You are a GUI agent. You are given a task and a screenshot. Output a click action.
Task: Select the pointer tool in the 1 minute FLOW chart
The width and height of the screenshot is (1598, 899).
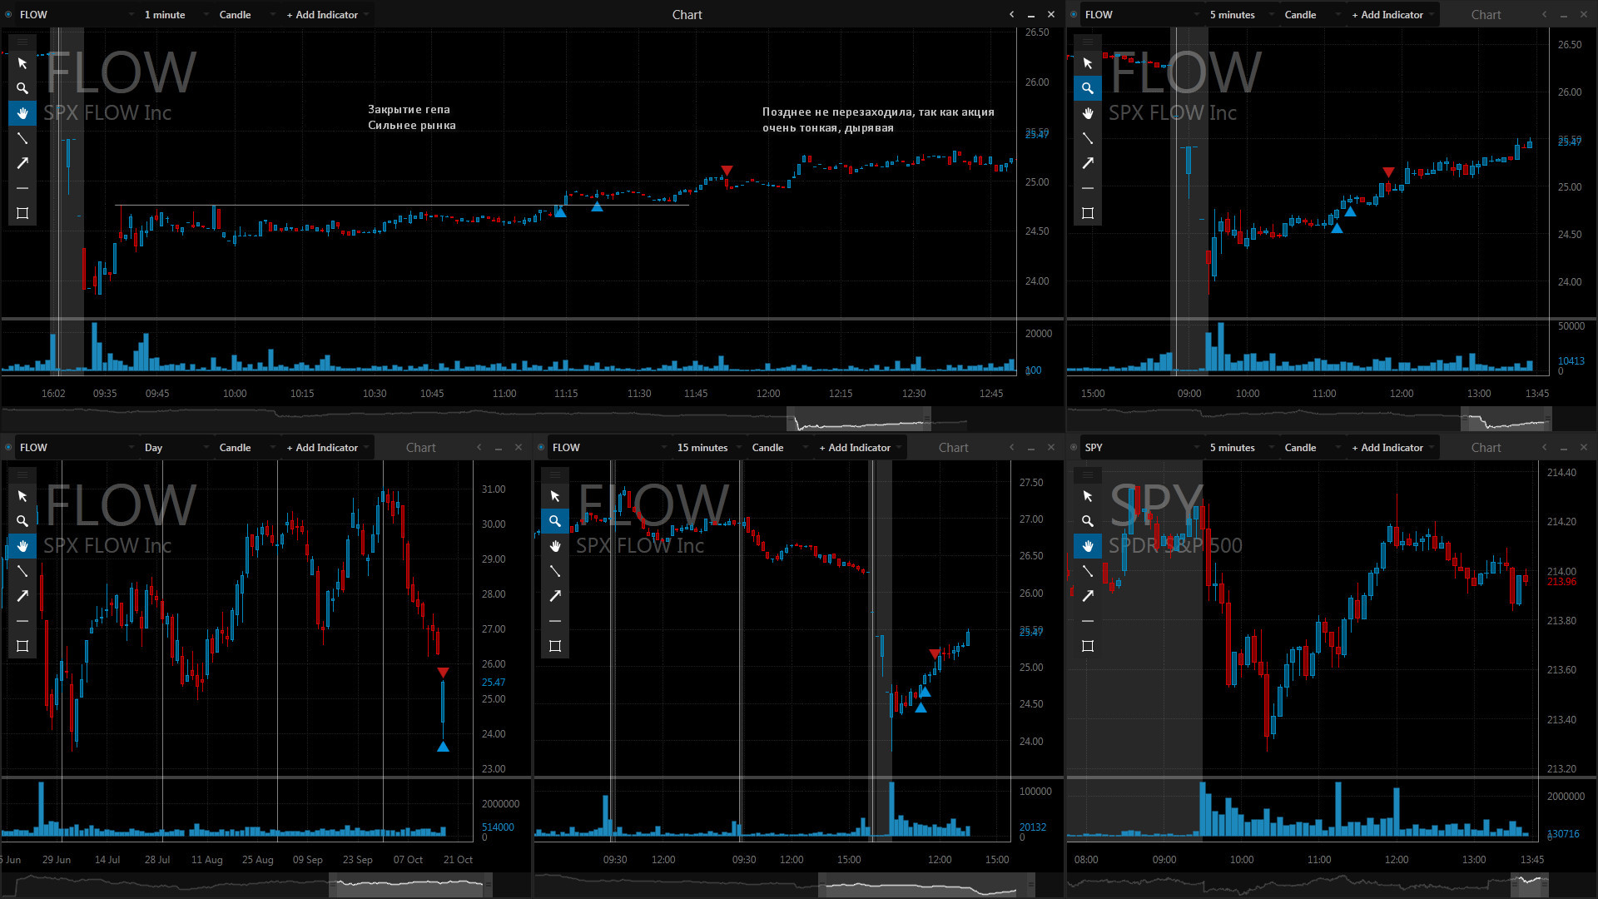22,63
